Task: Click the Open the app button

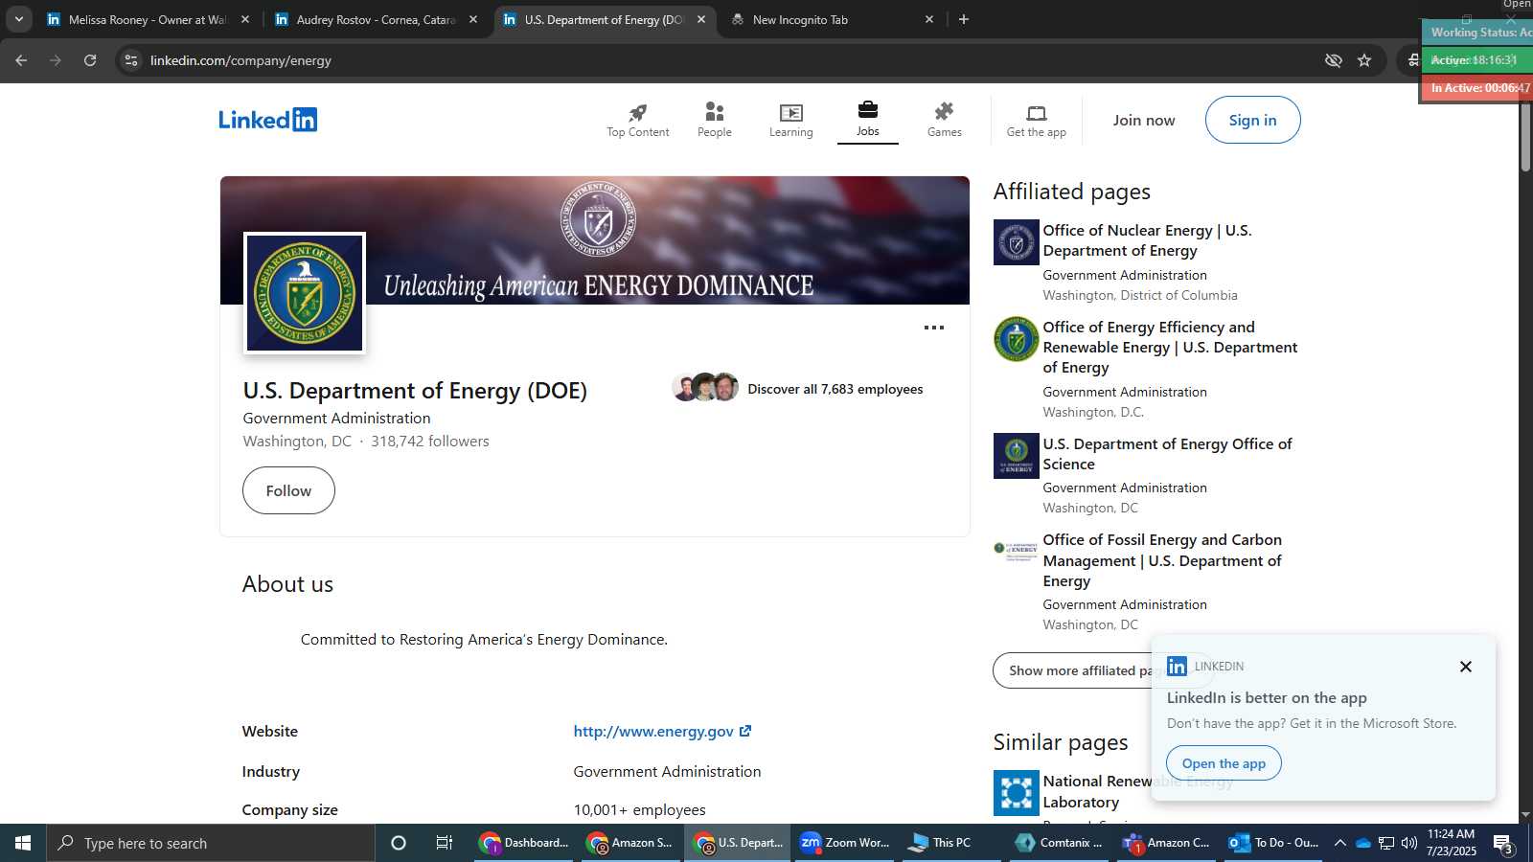Action: pyautogui.click(x=1224, y=763)
